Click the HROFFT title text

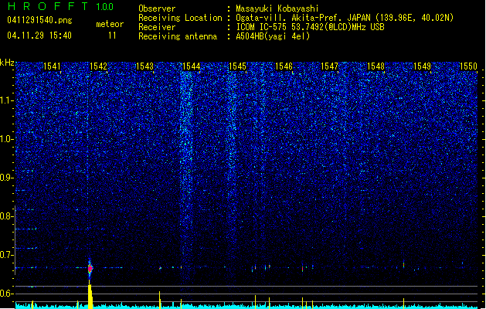point(48,6)
